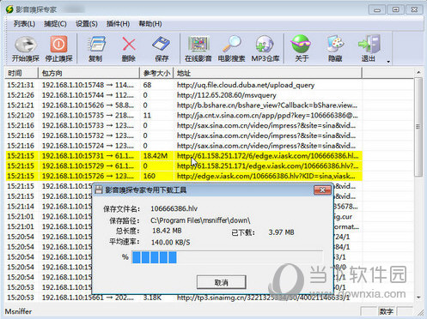Click the list scroll down arrow
427x319 pixels.
click(418, 298)
